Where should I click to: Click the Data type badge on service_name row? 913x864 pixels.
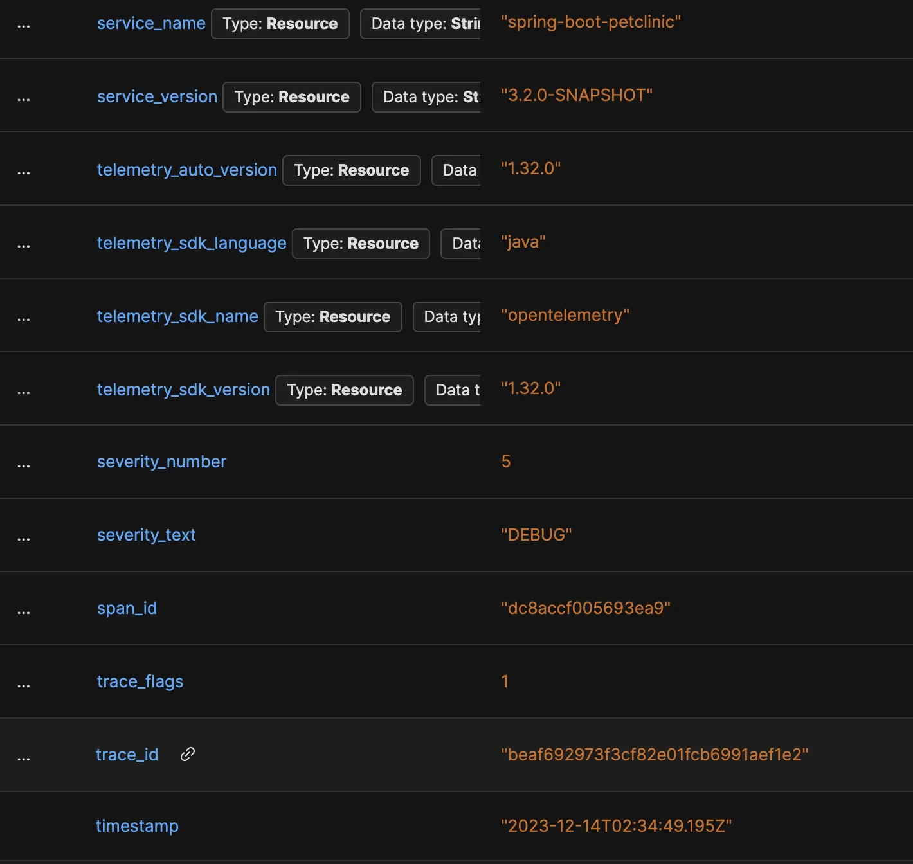coord(422,24)
